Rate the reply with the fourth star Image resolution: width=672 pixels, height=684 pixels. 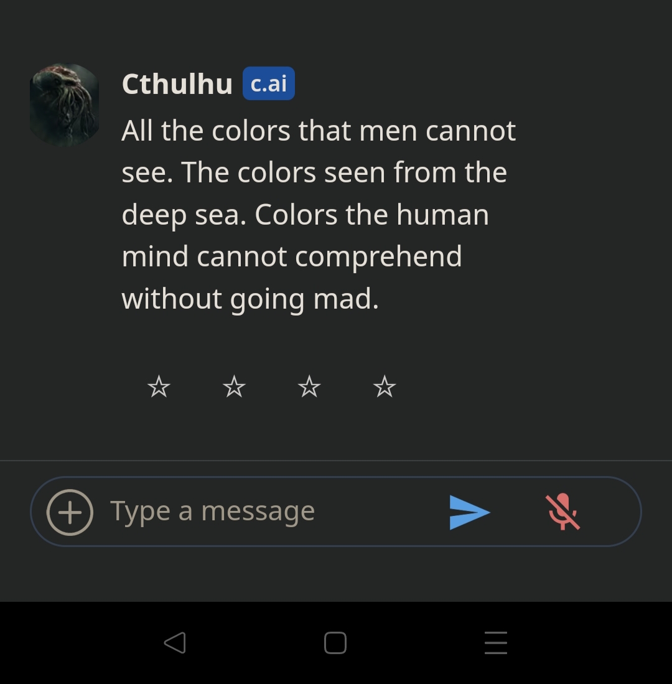(385, 387)
